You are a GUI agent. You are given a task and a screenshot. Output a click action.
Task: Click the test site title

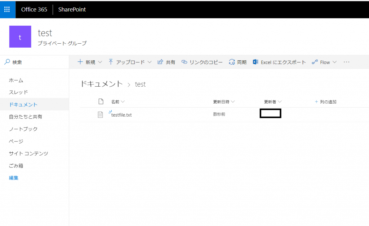click(x=45, y=33)
